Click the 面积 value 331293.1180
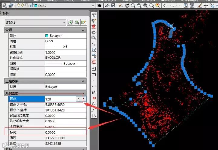 click(65, 138)
